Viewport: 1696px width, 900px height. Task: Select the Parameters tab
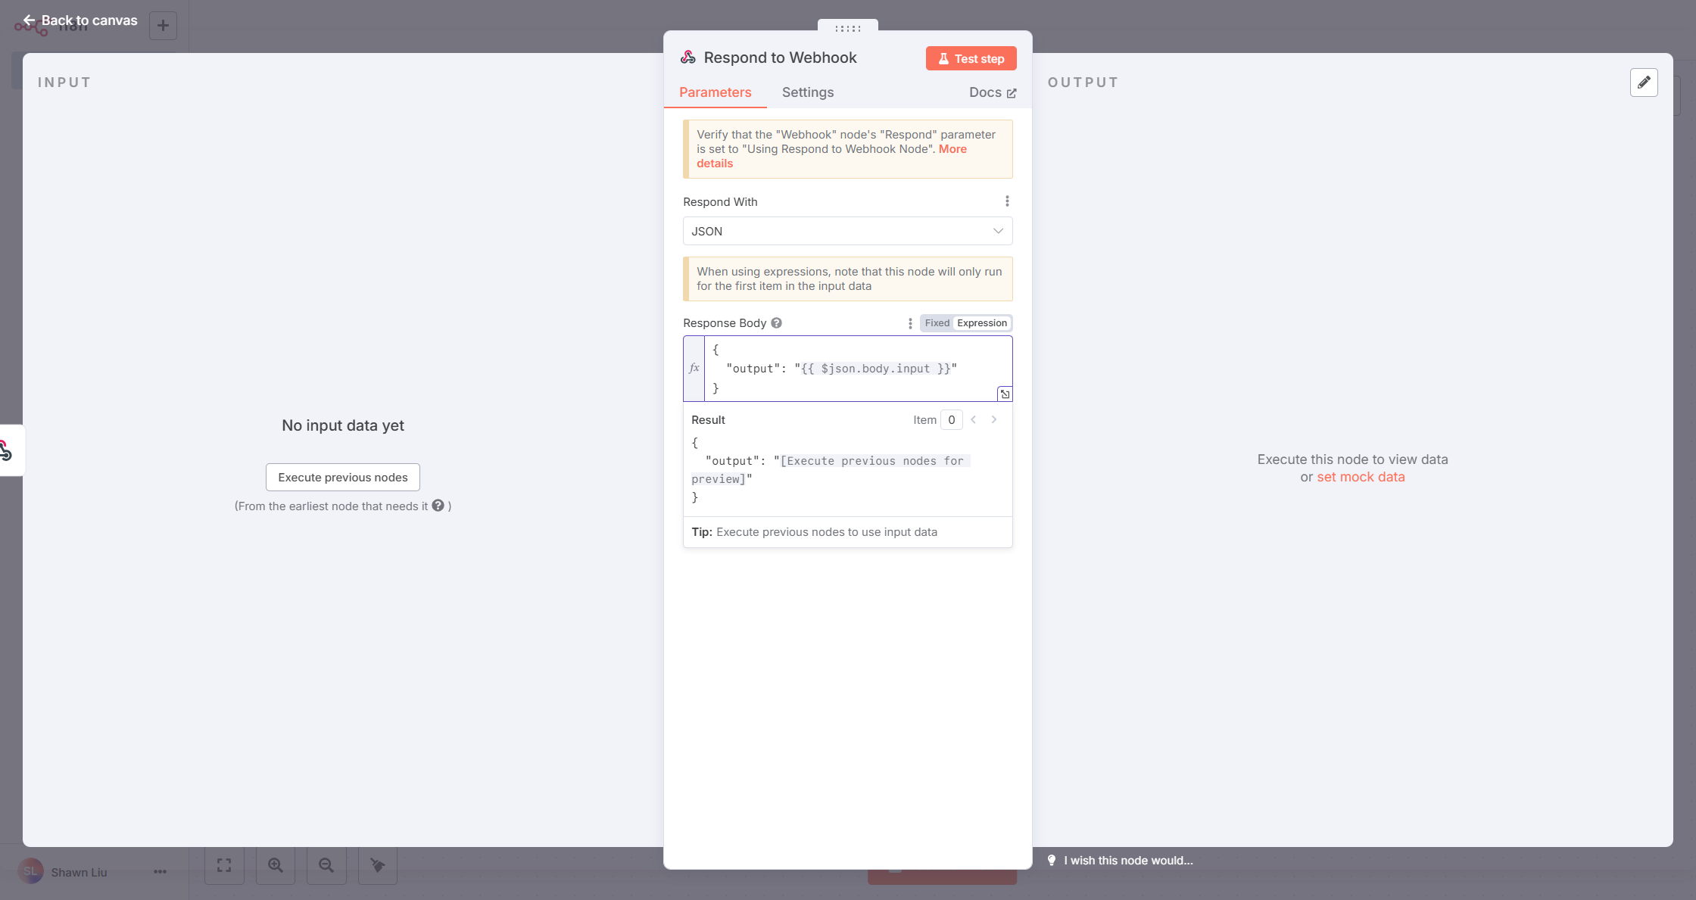715,92
